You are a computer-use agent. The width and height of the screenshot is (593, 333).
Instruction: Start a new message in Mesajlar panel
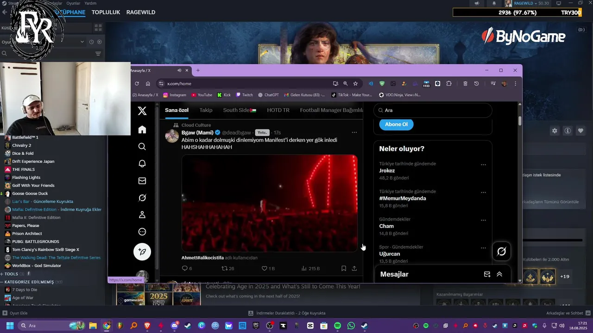487,274
